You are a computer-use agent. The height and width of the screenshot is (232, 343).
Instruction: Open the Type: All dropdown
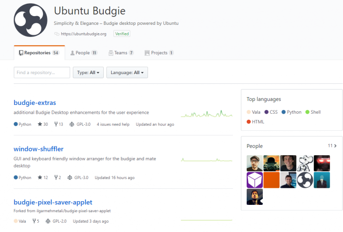coord(88,73)
